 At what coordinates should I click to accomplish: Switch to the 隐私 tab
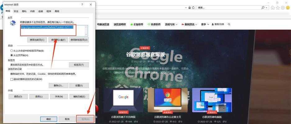click(24, 11)
